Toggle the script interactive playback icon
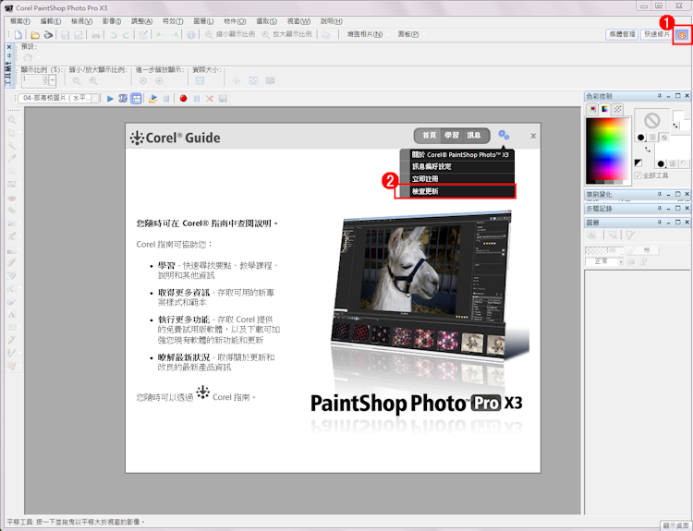Screen dimensions: 693x531 (136, 98)
